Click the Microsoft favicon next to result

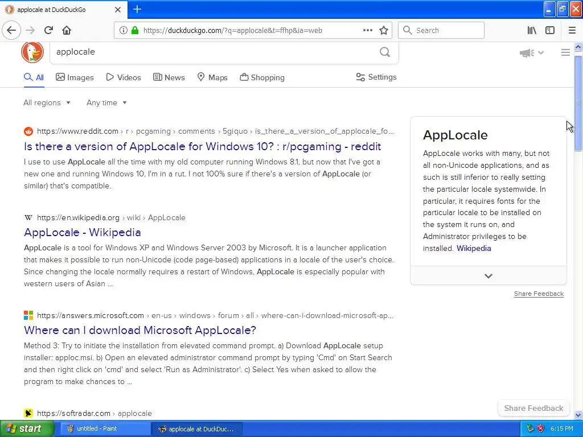(x=28, y=315)
